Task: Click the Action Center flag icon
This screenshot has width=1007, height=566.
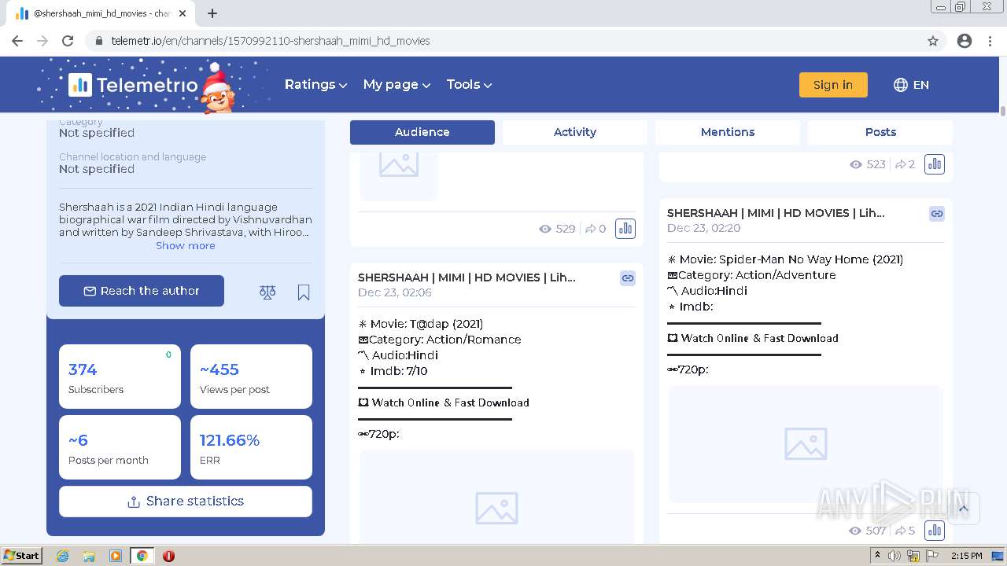Action: 931,556
